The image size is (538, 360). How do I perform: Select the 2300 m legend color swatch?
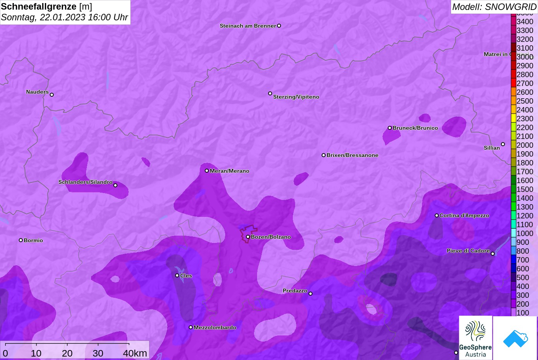(513, 119)
